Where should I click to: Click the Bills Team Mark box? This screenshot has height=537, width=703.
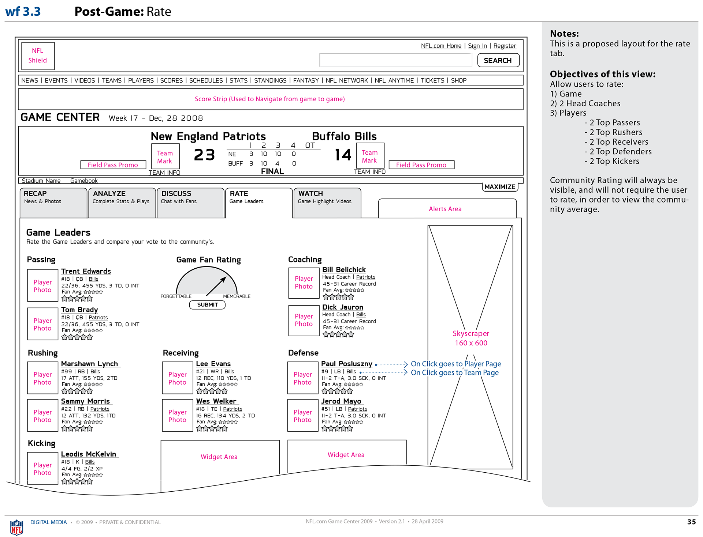pos(369,156)
